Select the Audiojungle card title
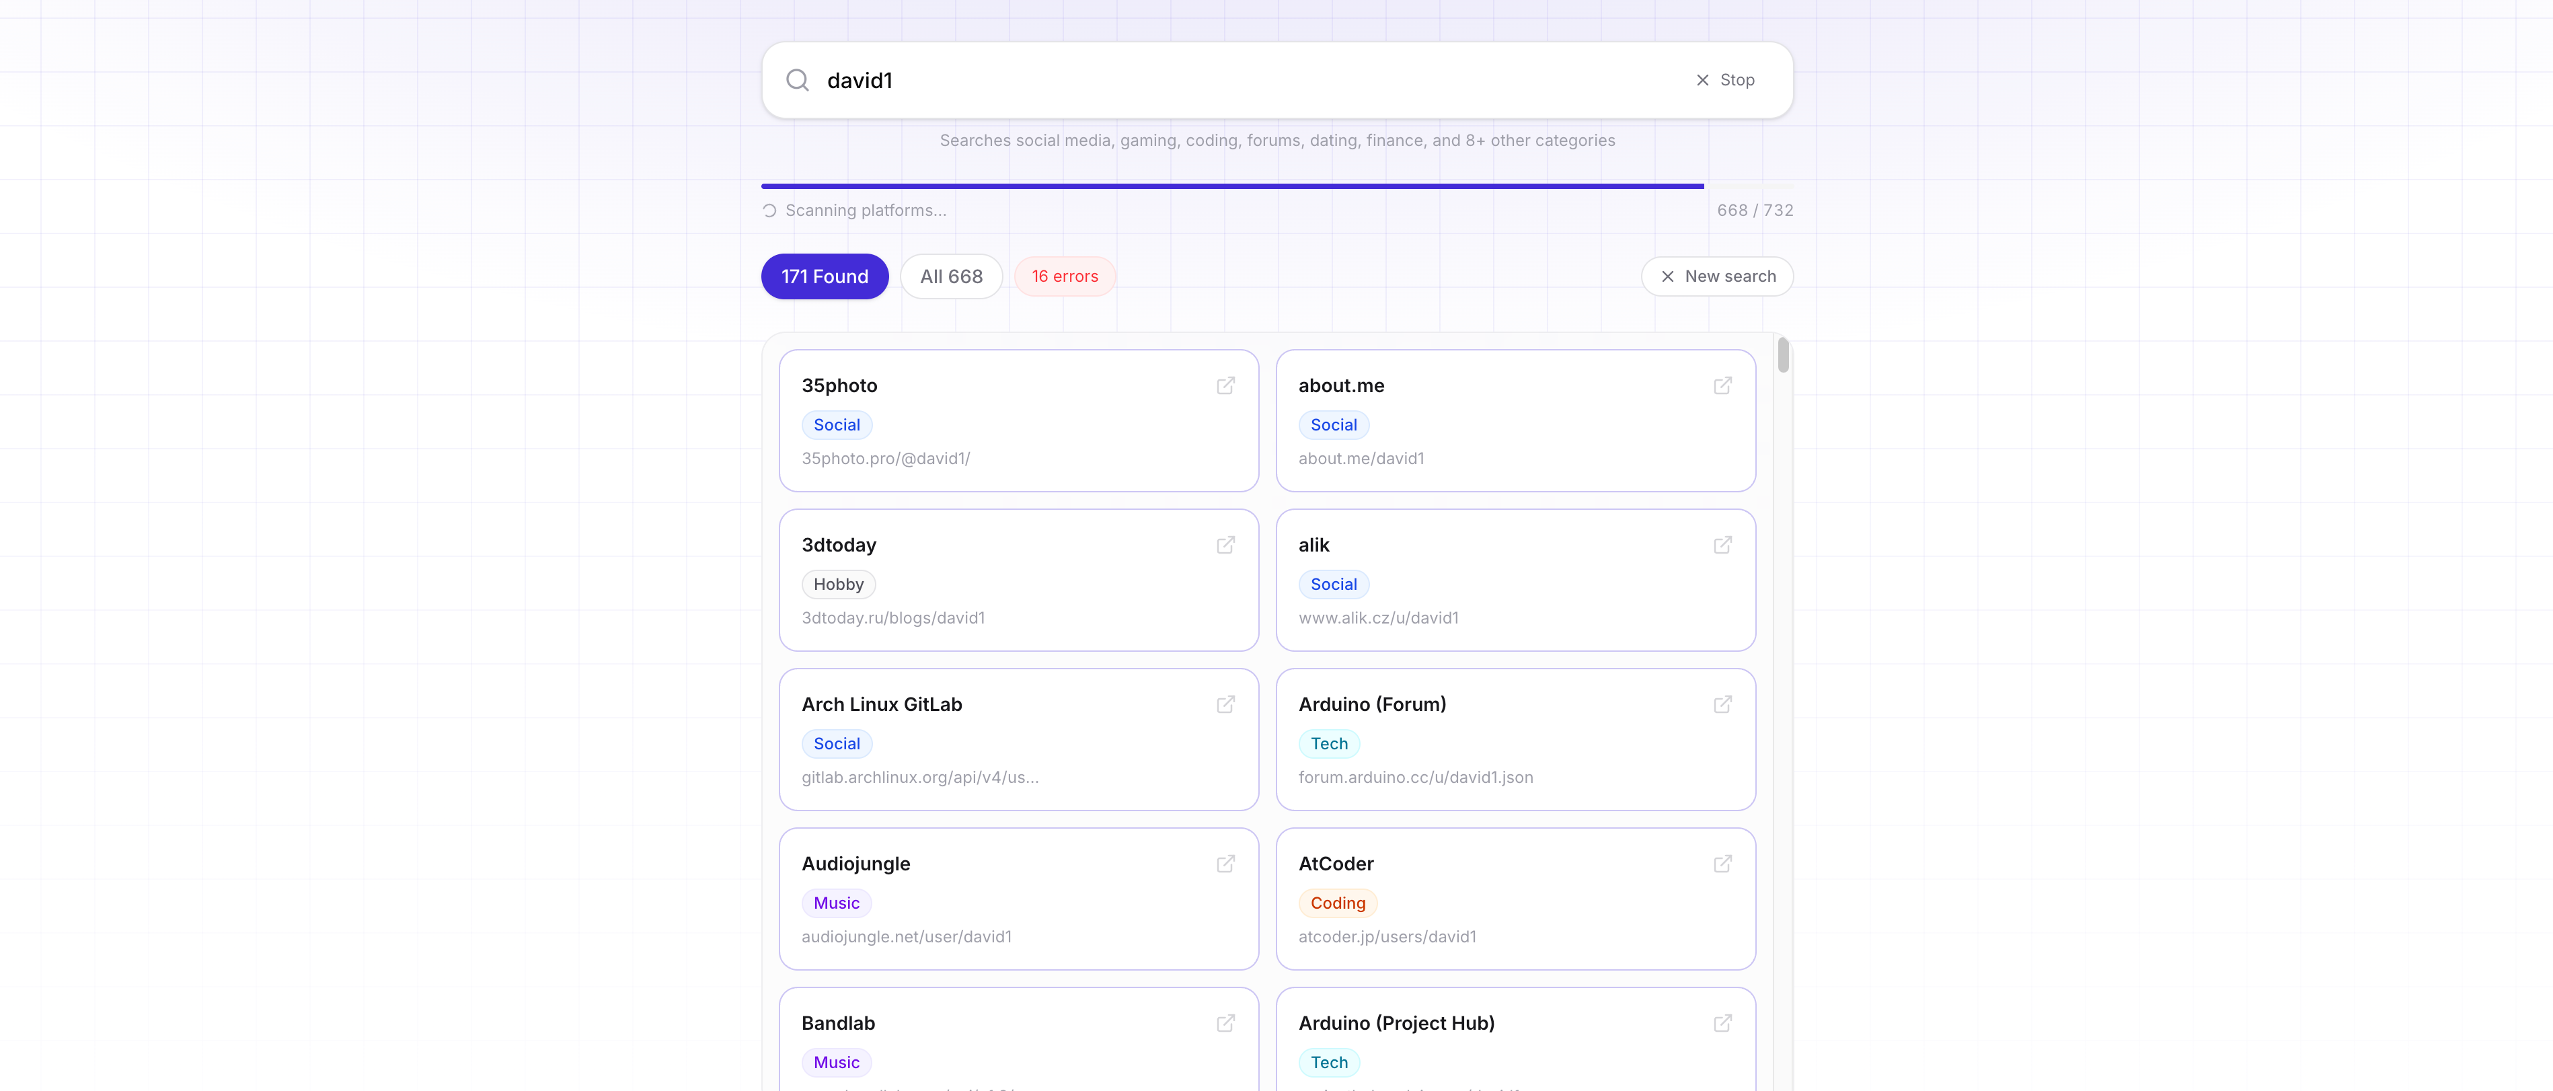The height and width of the screenshot is (1091, 2553). 855,864
